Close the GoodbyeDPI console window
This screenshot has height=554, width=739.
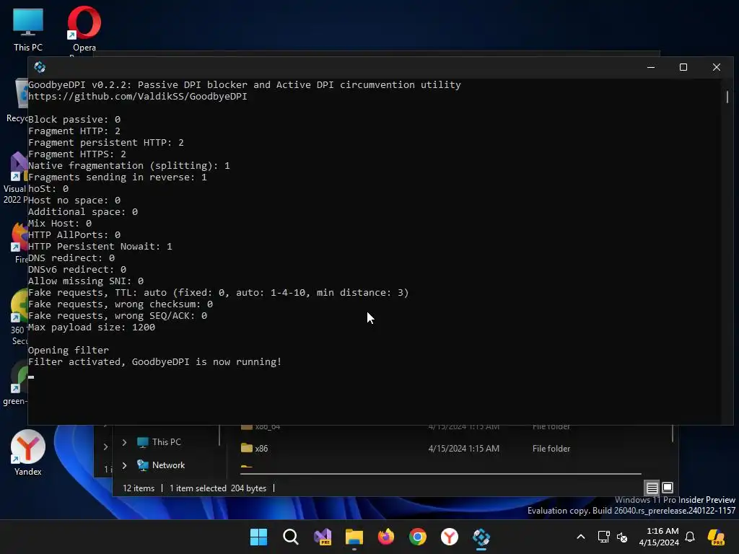pos(717,67)
